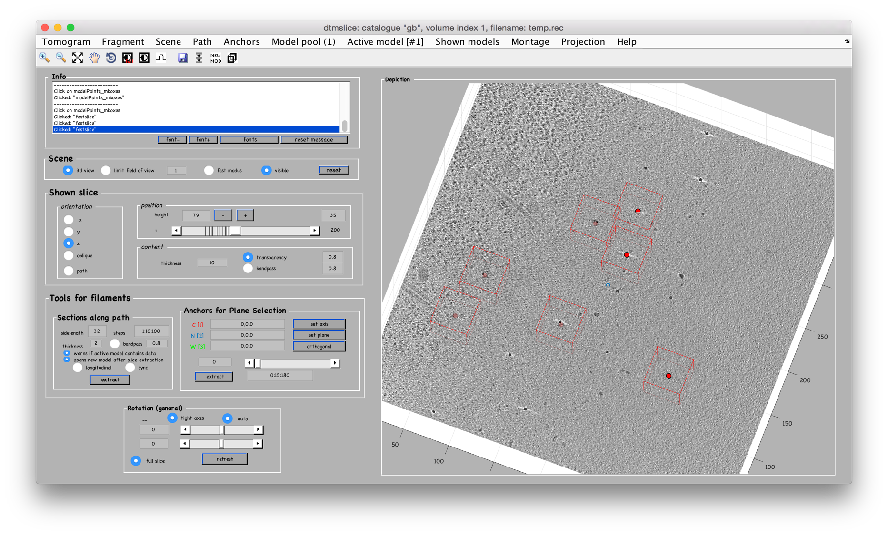This screenshot has height=535, width=888.
Task: Select x slice orientation
Action: 69,220
